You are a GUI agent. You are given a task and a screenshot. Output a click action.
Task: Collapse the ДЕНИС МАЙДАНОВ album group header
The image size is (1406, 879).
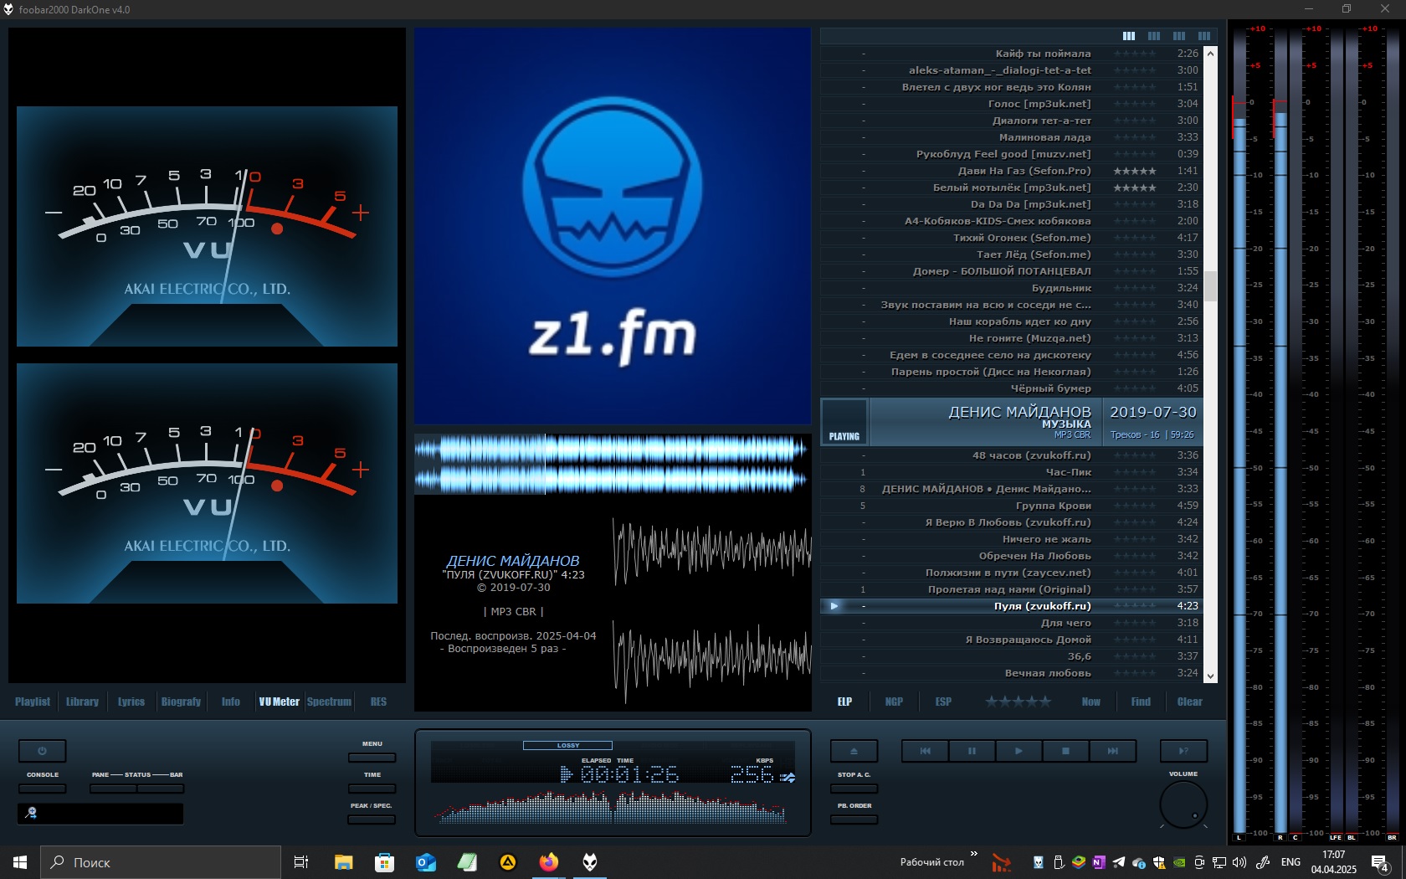[1019, 421]
